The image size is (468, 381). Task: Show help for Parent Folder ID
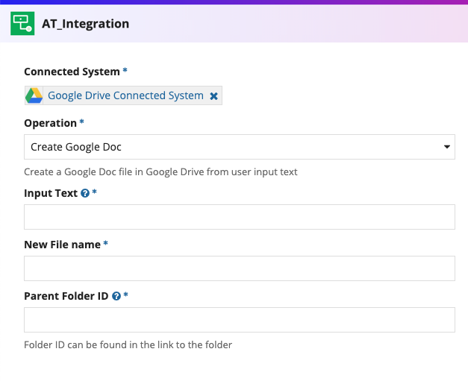(x=116, y=296)
